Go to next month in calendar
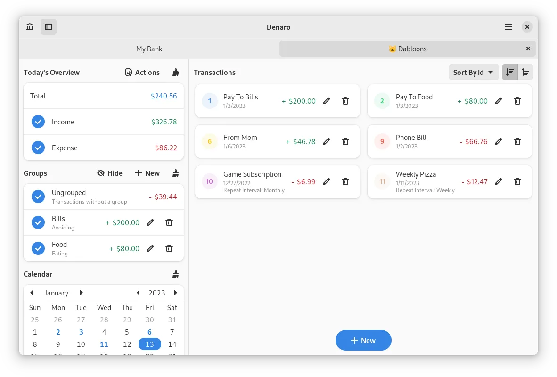 point(81,293)
